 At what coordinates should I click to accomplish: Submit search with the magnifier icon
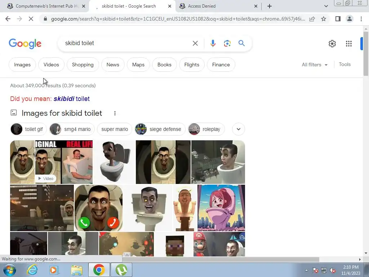[241, 43]
